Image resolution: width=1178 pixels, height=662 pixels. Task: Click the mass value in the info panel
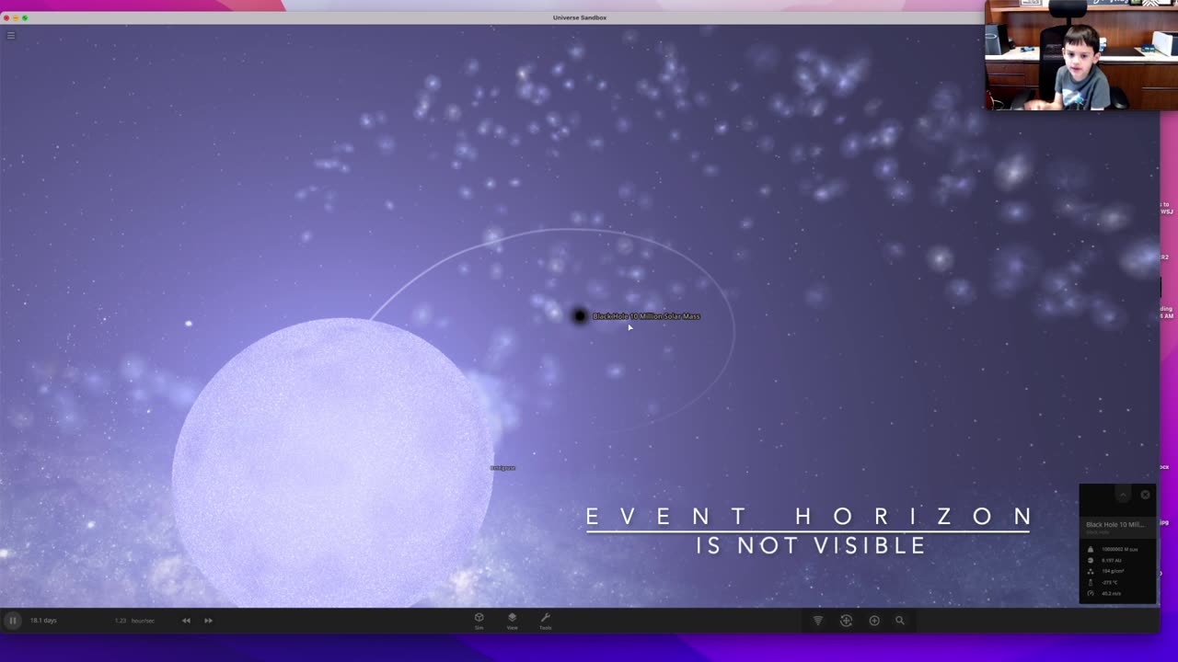pos(1119,549)
